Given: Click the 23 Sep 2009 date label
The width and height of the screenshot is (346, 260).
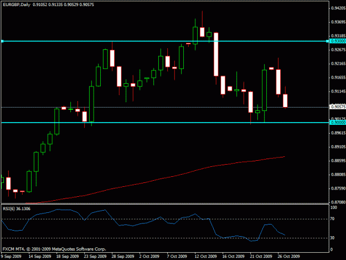Looking at the screenshot, I should tap(95, 257).
